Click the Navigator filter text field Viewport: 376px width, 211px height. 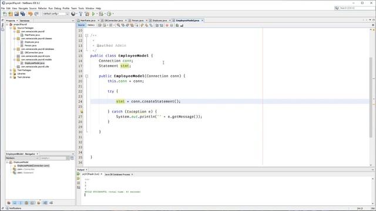click(53, 158)
